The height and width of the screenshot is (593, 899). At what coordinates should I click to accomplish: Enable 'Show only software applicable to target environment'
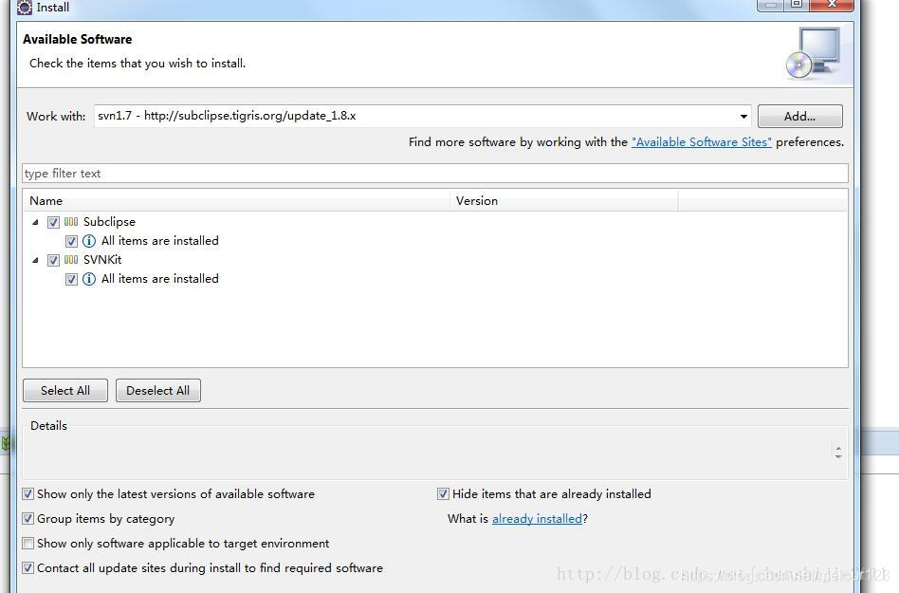(28, 543)
